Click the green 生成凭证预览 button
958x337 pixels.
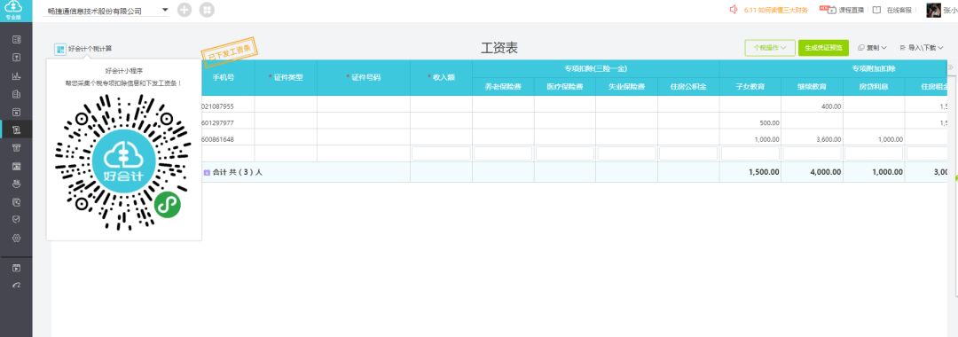coord(823,48)
